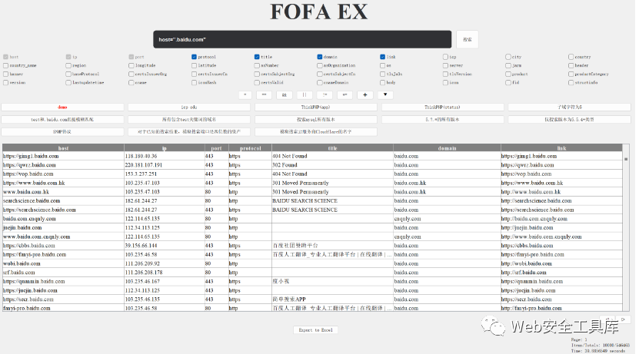This screenshot has height=354, width=639.
Task: Select the productCategory checkbox
Action: tap(571, 74)
